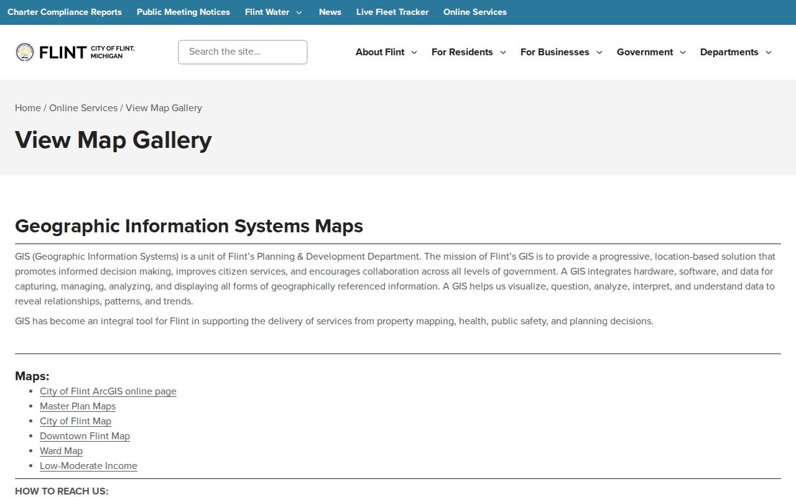Viewport: 796px width, 497px height.
Task: Expand the For Businesses menu chevron
Action: click(599, 52)
